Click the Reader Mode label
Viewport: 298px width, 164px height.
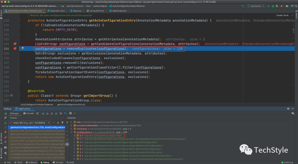282,15
